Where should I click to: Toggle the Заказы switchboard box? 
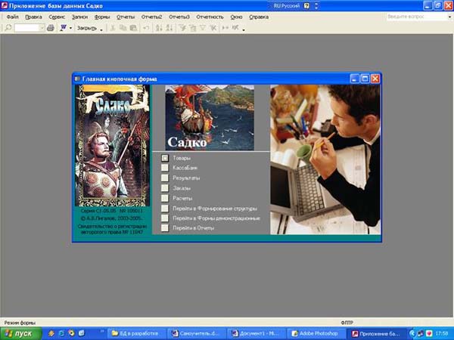pos(165,188)
